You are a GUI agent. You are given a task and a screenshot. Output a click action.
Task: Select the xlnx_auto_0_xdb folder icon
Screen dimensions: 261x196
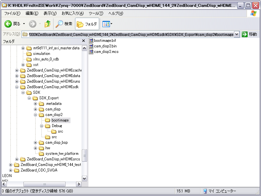29,59
